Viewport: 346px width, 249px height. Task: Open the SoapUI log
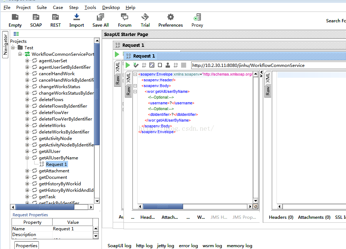point(120,246)
